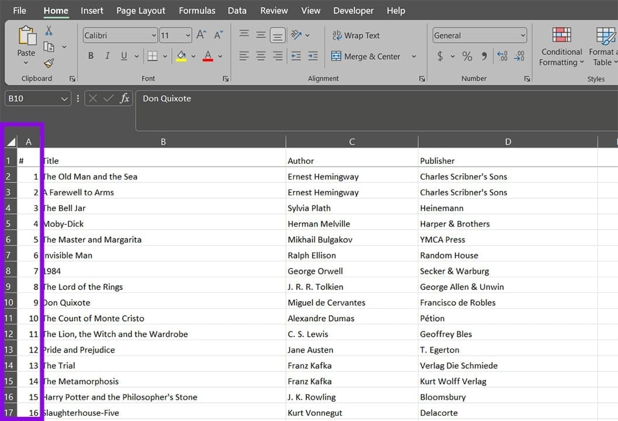Click the Decrease Indent icon
618x421 pixels.
pyautogui.click(x=296, y=56)
